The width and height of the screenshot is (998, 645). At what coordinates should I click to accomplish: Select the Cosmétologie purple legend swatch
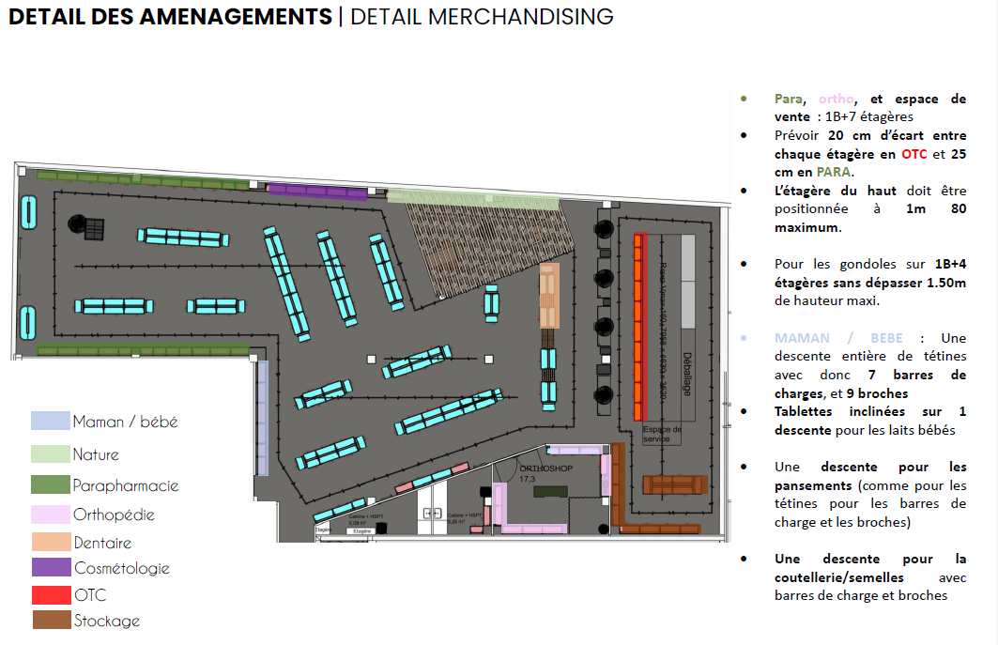51,568
